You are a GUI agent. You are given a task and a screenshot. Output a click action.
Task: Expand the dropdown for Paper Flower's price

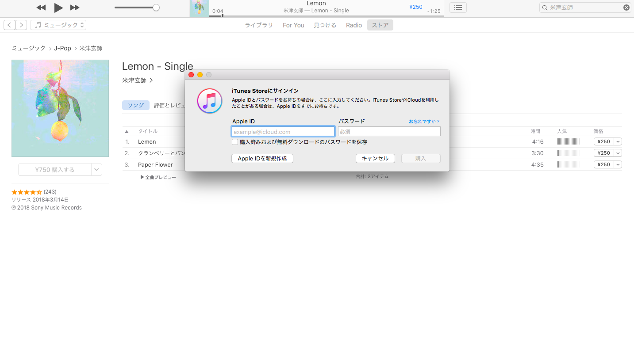(618, 164)
